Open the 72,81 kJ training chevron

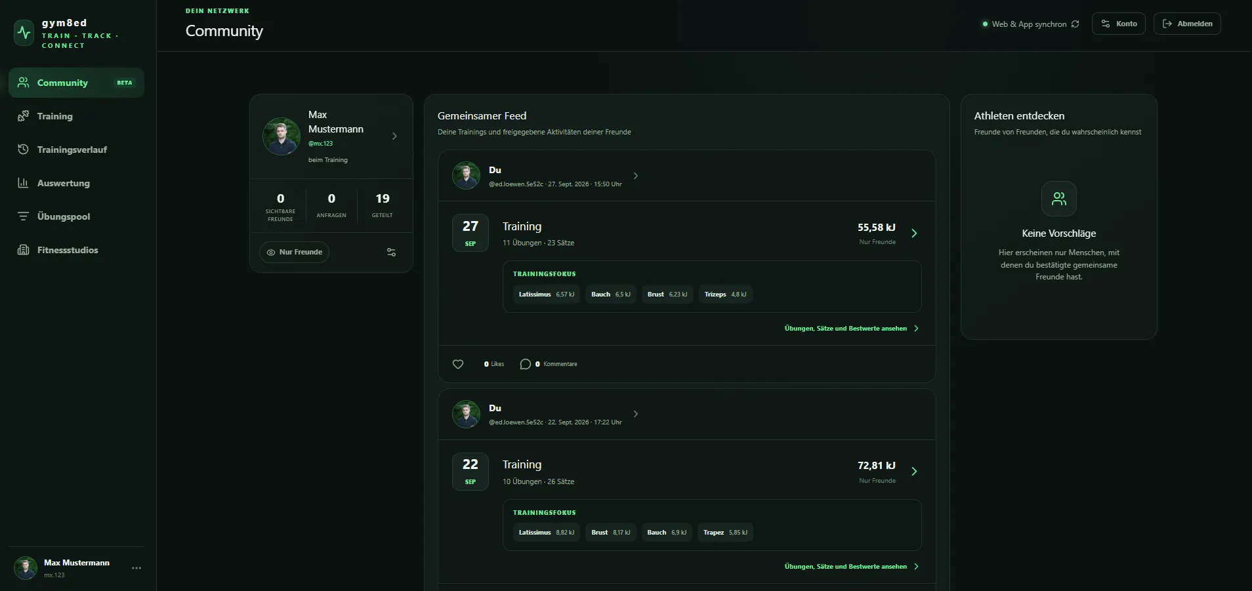(914, 472)
